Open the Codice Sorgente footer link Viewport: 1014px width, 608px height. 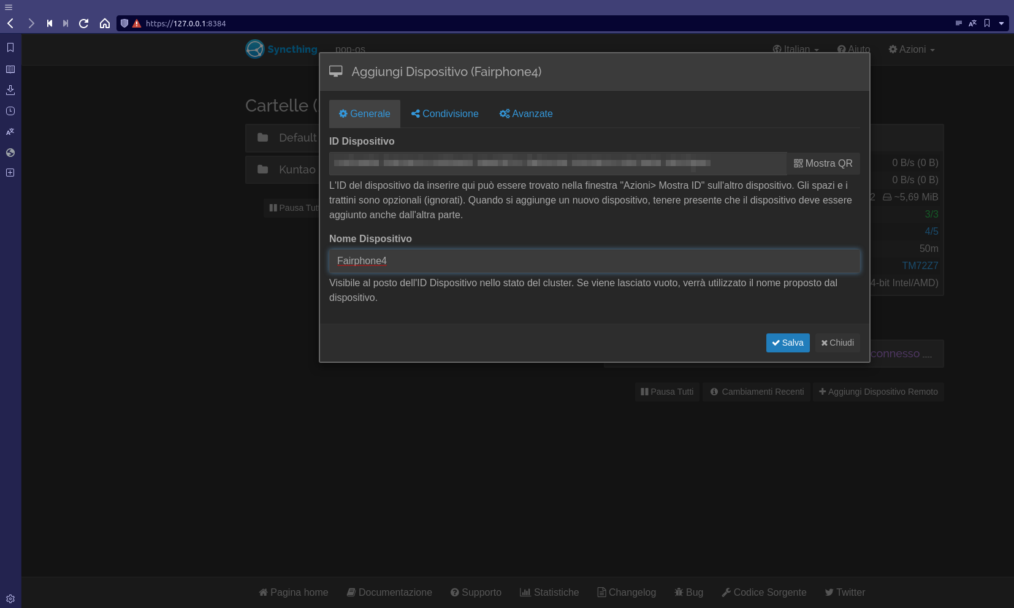tap(764, 592)
